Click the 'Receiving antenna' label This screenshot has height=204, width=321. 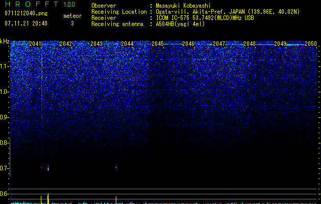117,24
